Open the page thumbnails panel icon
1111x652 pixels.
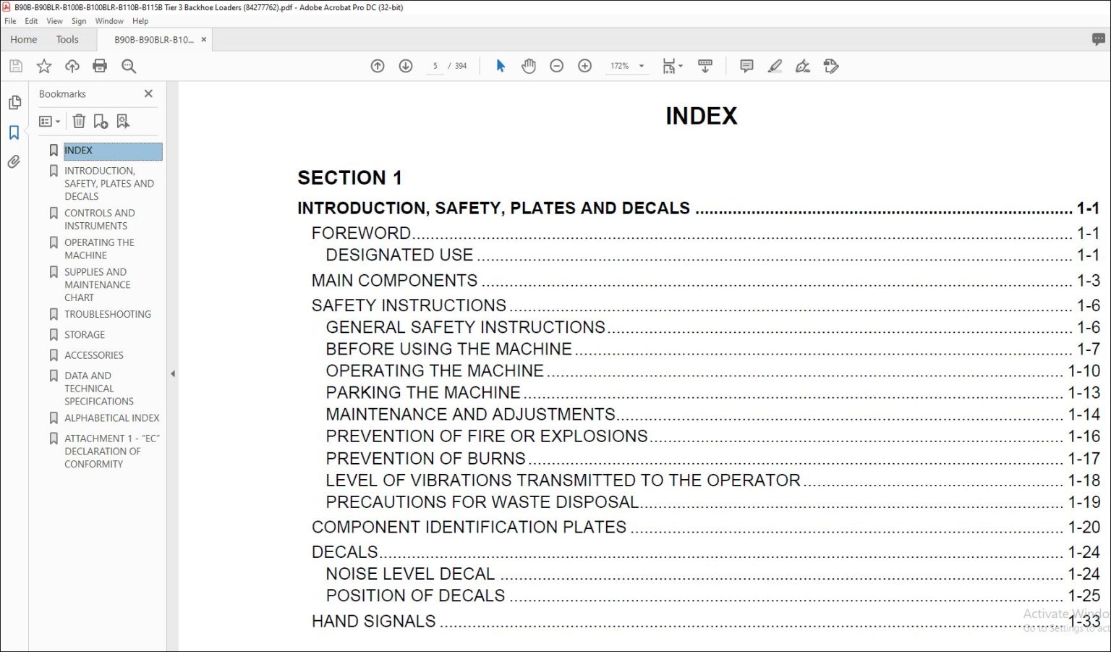coord(14,103)
